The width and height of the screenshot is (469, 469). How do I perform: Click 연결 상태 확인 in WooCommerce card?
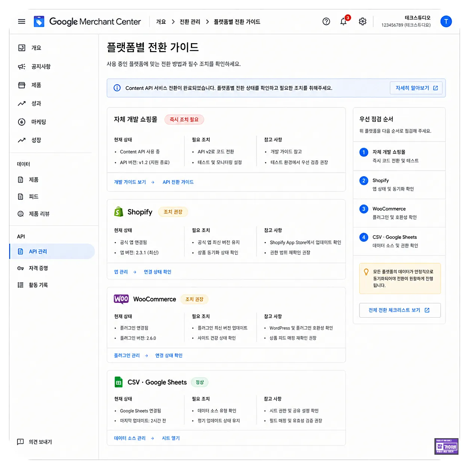click(169, 356)
